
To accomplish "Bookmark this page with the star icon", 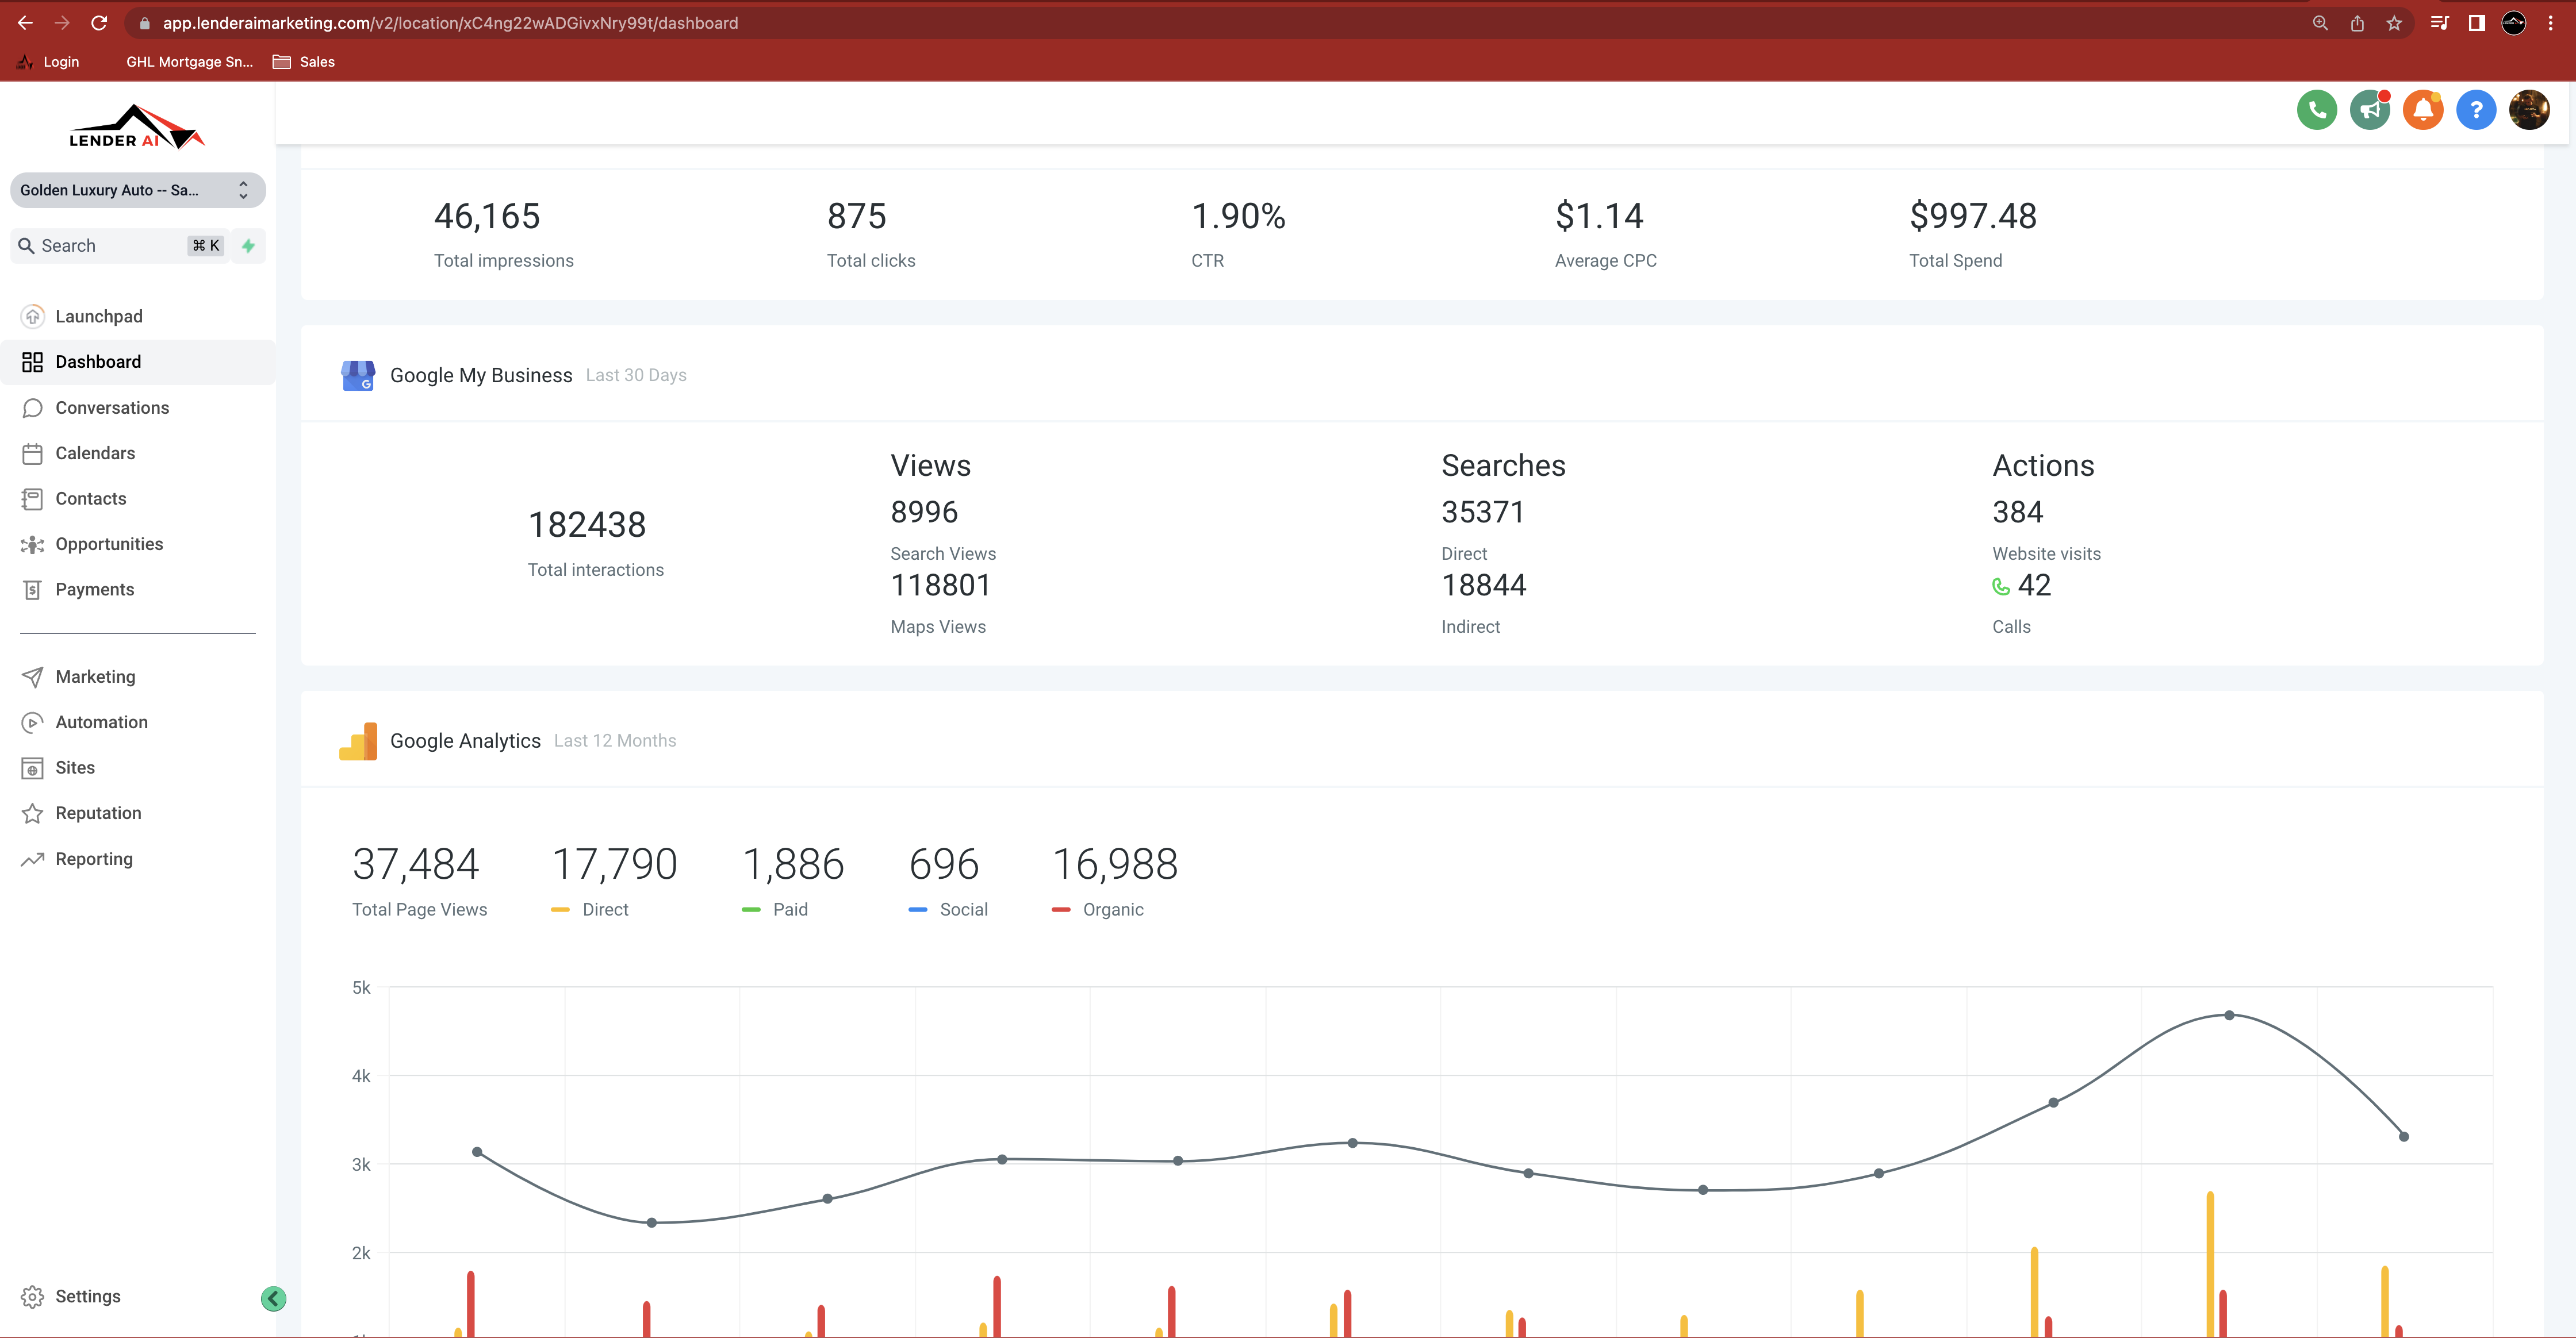I will [x=2394, y=23].
